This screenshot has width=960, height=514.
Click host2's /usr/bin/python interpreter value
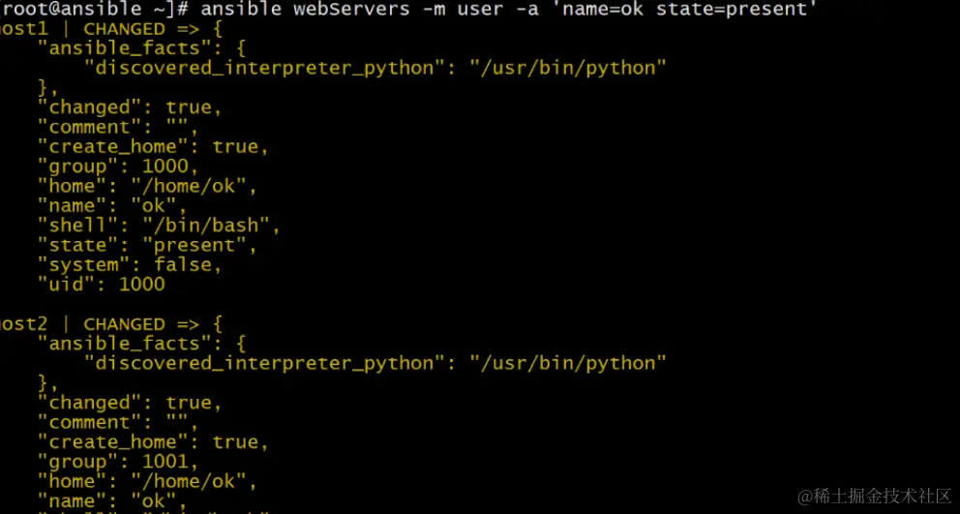pos(568,363)
